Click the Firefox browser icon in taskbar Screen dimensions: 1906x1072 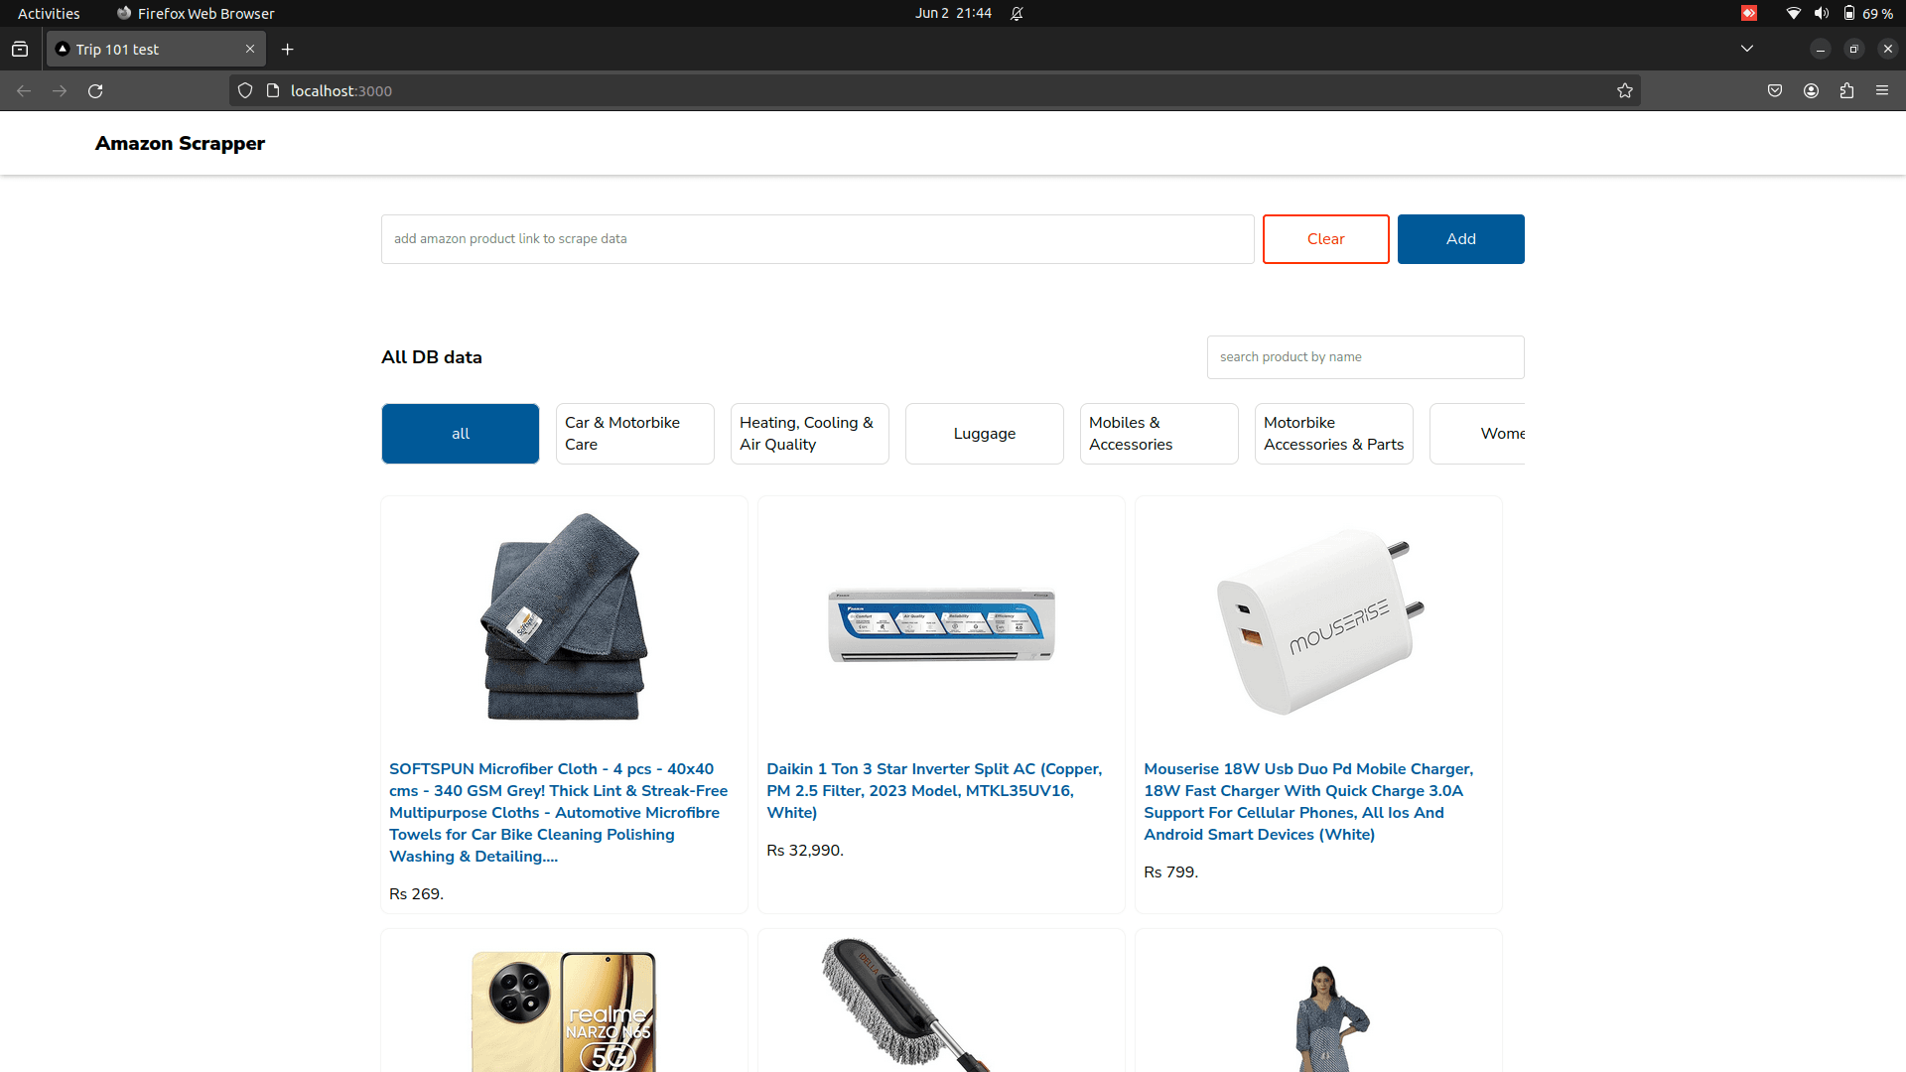coord(122,13)
